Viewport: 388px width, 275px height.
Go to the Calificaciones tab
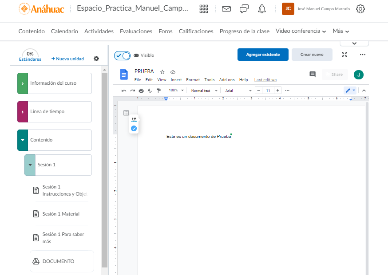[x=196, y=31]
